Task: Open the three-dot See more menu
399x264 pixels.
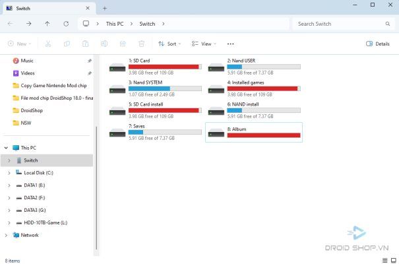Action: 231,44
